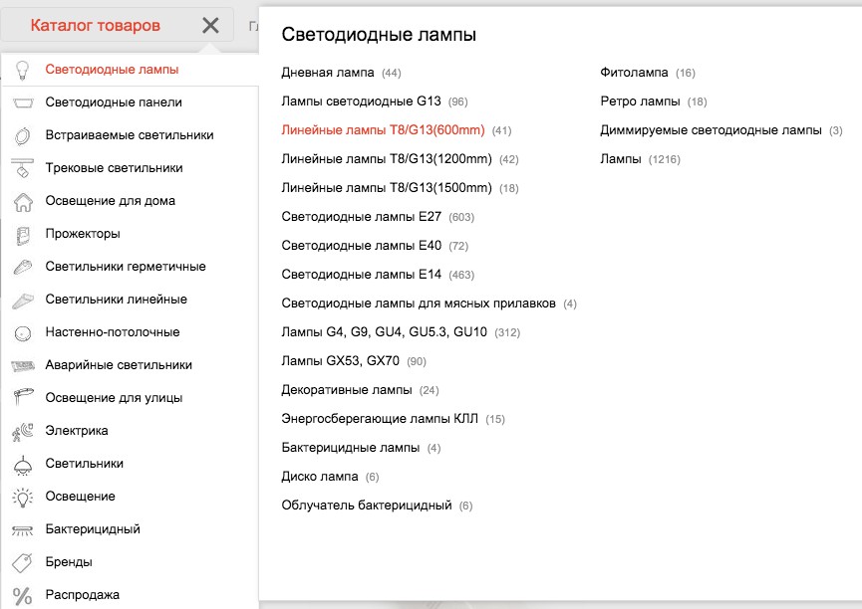862x609 pixels.
Task: Open the Лампы GX53, GX70 subcategory
Action: coord(341,361)
